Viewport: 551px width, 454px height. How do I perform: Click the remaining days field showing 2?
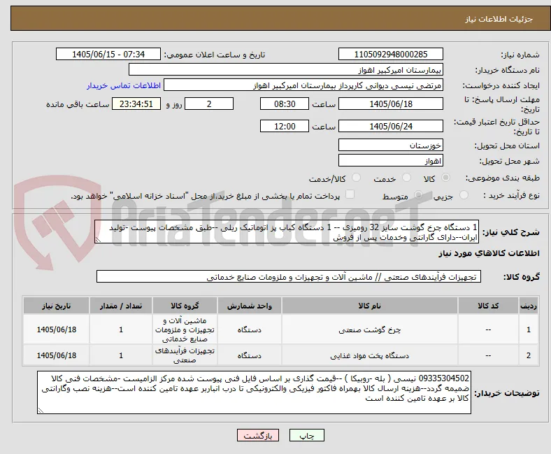pyautogui.click(x=209, y=104)
